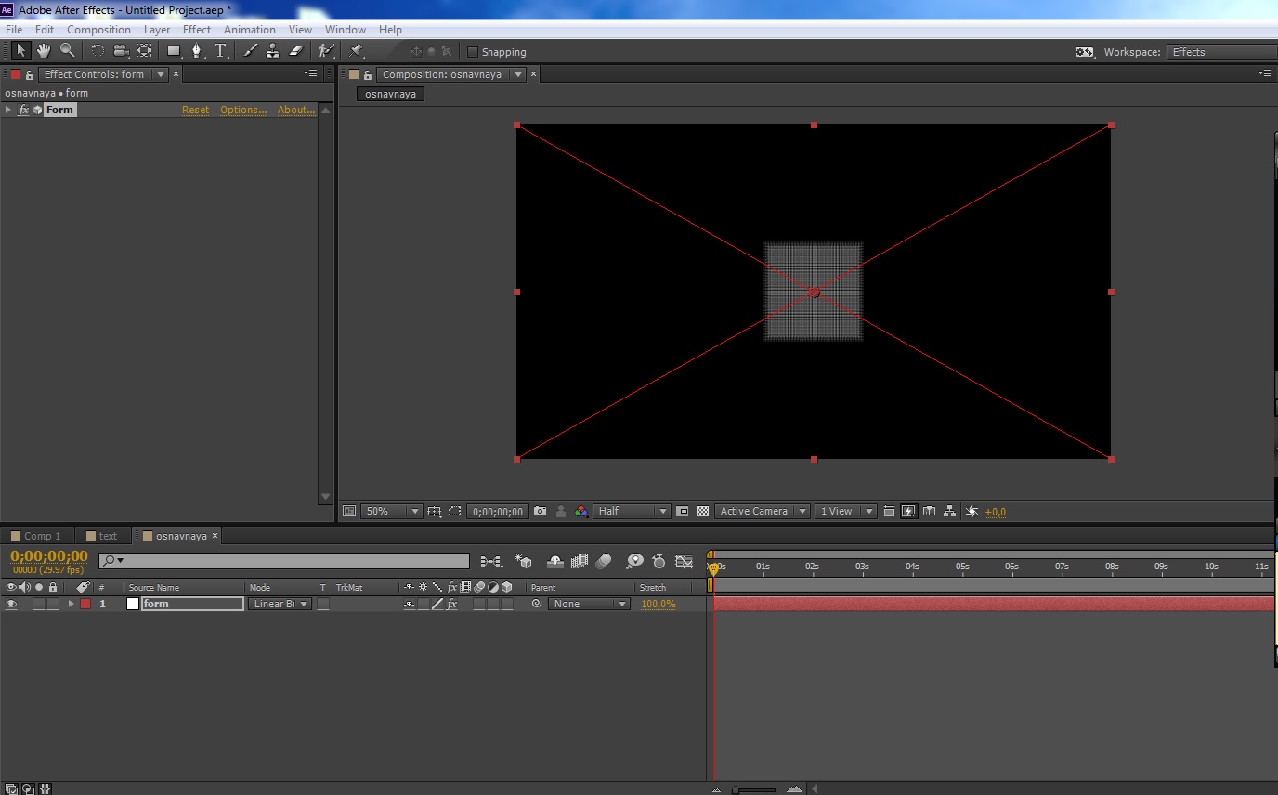Open the Composition Mini-Flowchart in timeline
The width and height of the screenshot is (1278, 795).
pos(491,562)
